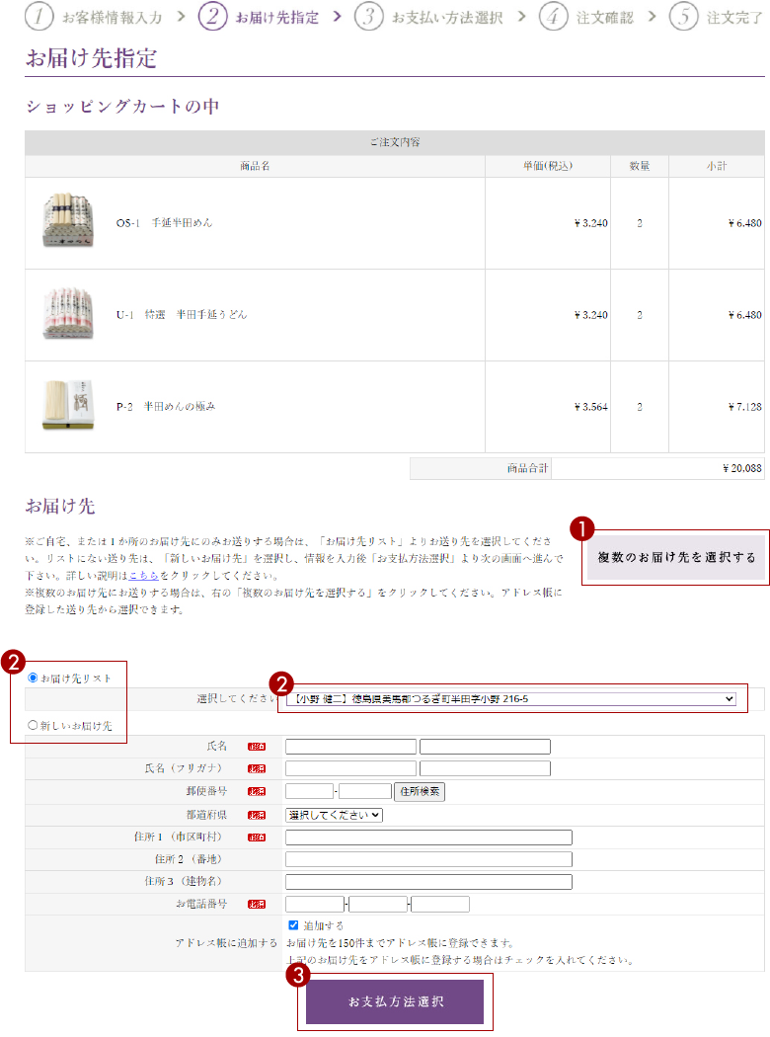The height and width of the screenshot is (1037, 770).
Task: Click step 5 注文完了 circle icon
Action: tap(683, 17)
